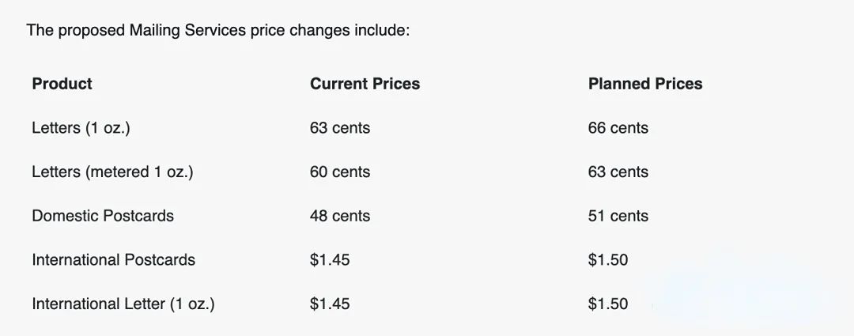
Task: Click the current price for International Postcards
Action: click(330, 260)
